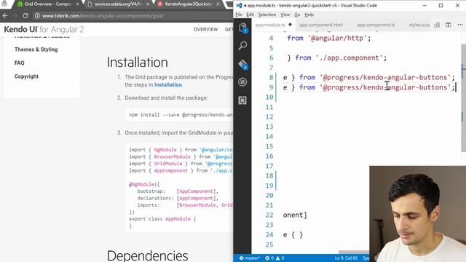Open the Extensions view in VS Code

click(x=242, y=100)
